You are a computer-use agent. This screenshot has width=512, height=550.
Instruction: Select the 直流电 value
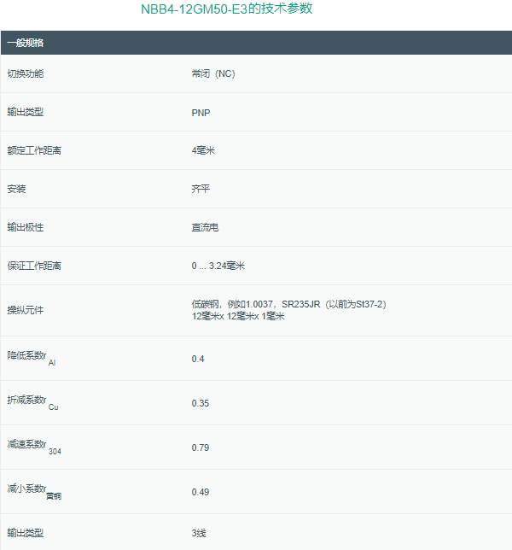pos(205,227)
